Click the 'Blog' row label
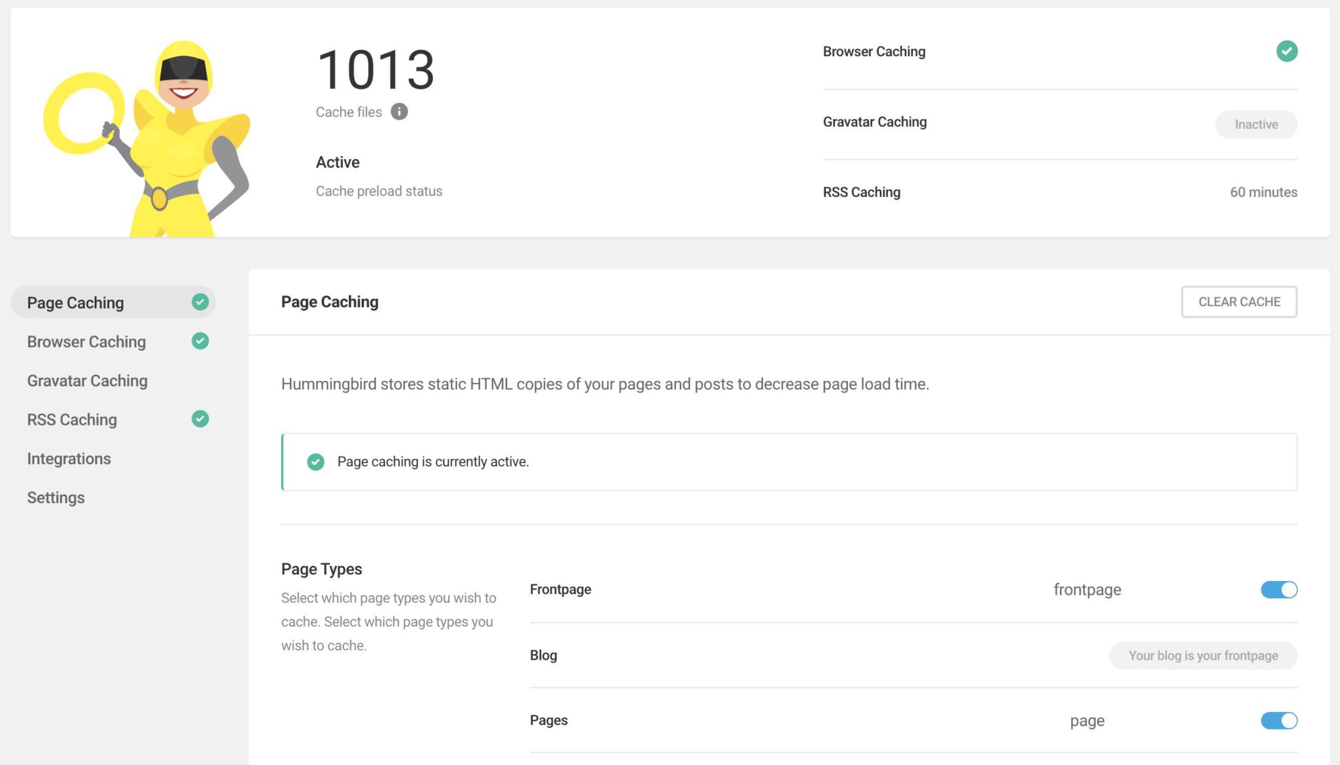Viewport: 1340px width, 765px height. pyautogui.click(x=544, y=655)
